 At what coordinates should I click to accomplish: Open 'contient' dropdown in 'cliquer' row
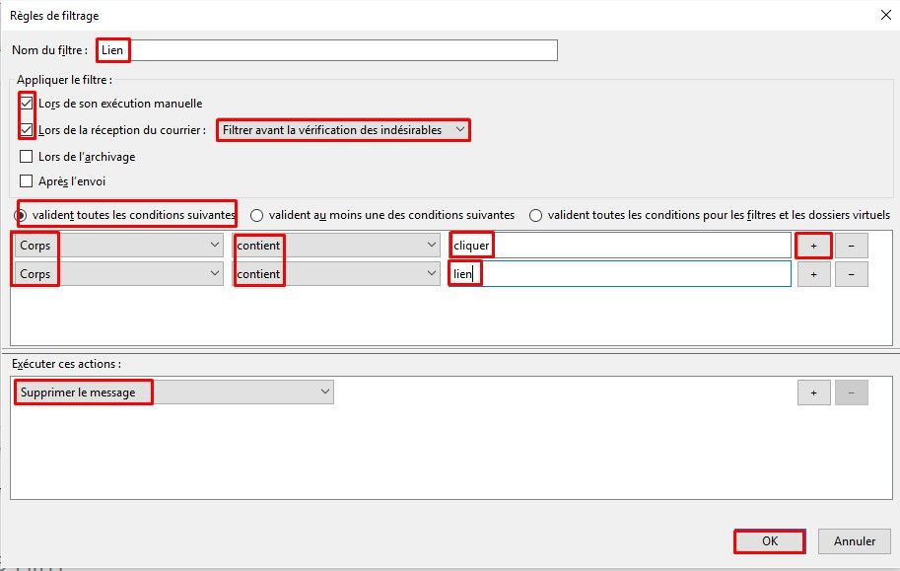(x=336, y=246)
